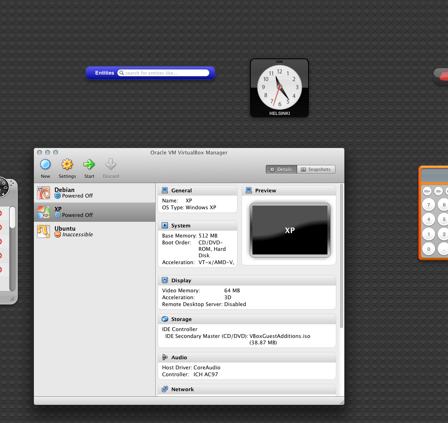Viewport: 448px width, 423px height.
Task: Select the XP virtual machine entry
Action: point(95,212)
